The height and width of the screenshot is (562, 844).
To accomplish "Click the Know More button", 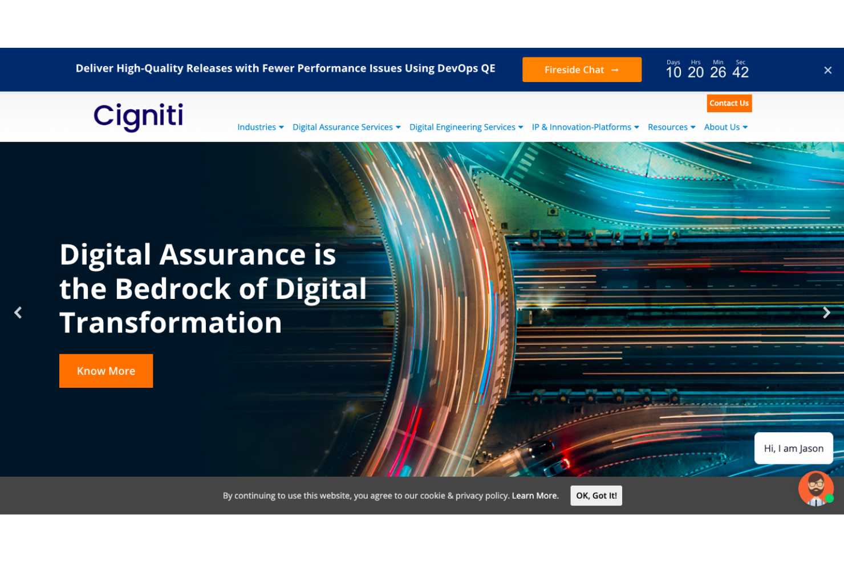I will pos(105,371).
